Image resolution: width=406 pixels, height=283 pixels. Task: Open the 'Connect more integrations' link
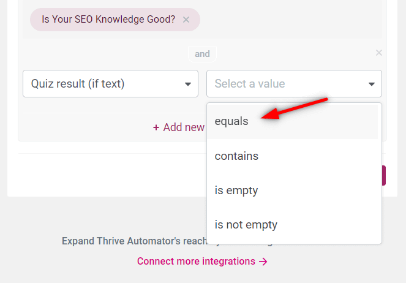tap(196, 262)
